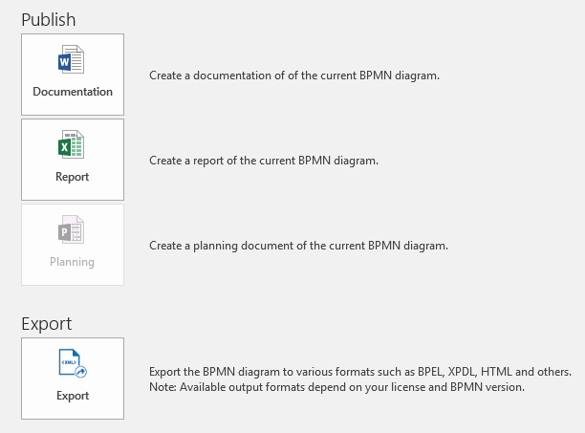Click the blue W badge on Word icon
Image resolution: width=585 pixels, height=433 pixels.
click(x=64, y=62)
